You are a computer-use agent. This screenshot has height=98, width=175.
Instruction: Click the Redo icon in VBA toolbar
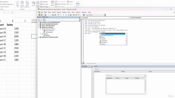coord(60,15)
